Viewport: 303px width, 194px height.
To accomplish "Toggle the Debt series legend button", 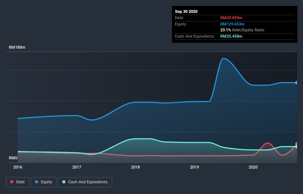I will click(x=17, y=182).
